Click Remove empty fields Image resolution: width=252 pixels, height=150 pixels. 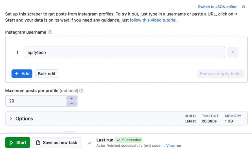click(220, 74)
